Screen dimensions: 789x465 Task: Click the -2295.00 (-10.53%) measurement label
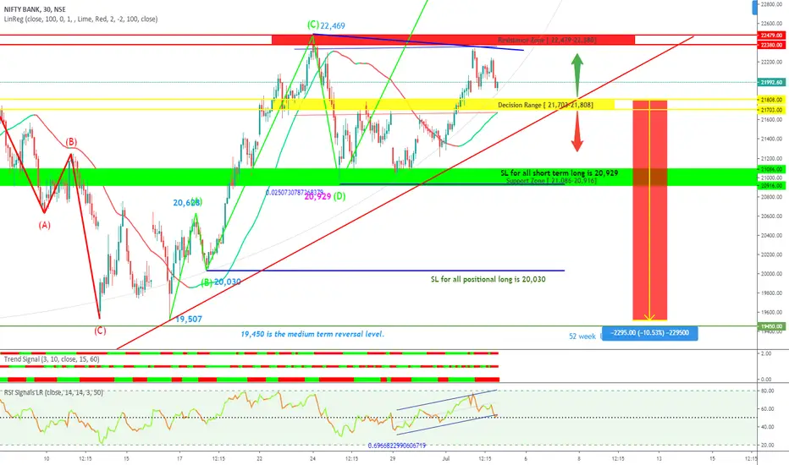[x=649, y=333]
